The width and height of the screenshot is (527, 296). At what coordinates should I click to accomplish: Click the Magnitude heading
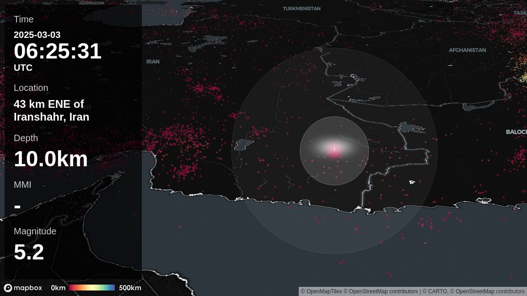click(35, 231)
